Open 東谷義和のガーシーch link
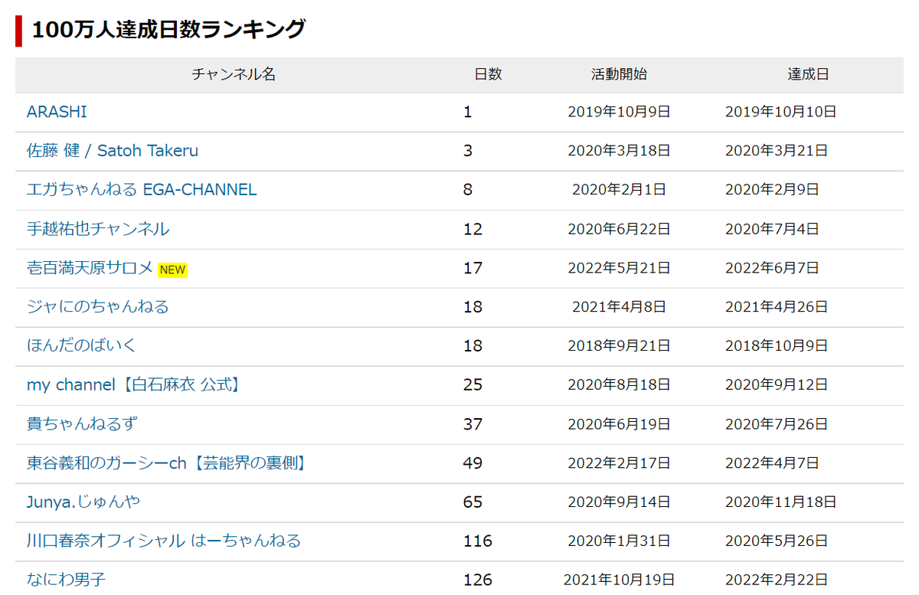The width and height of the screenshot is (919, 595). (x=169, y=463)
